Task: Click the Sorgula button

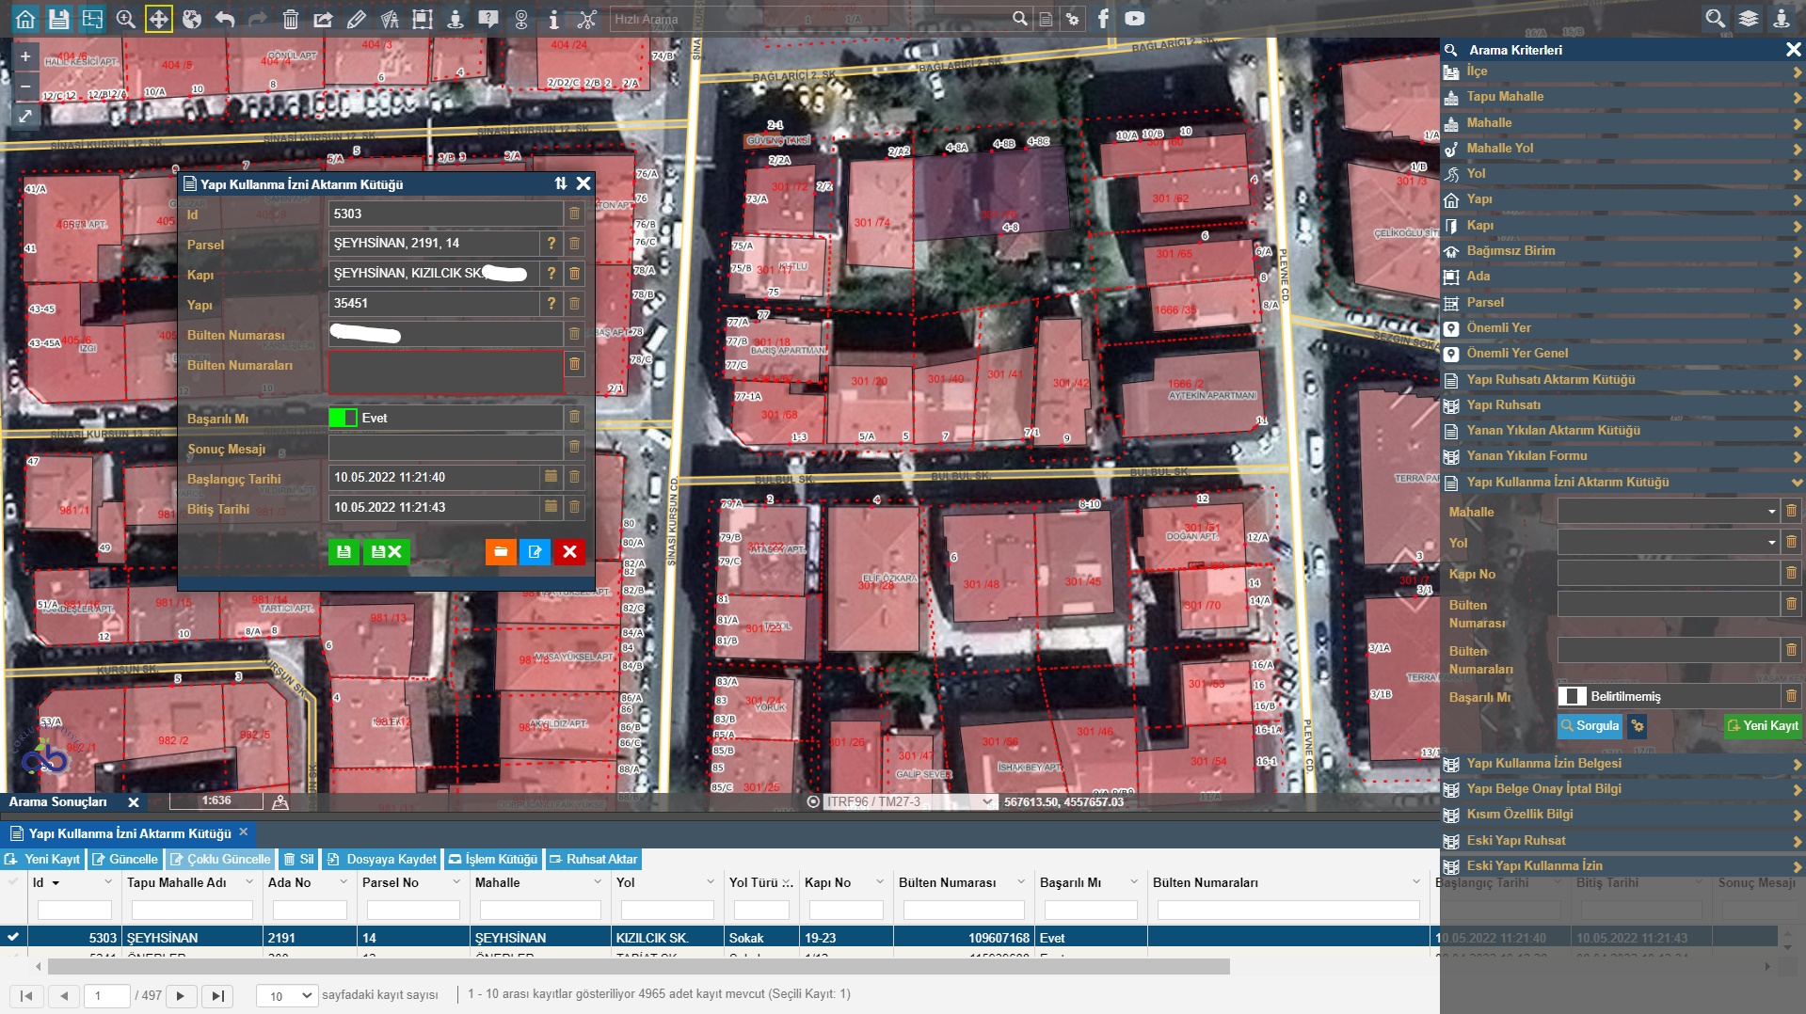Action: 1589,725
